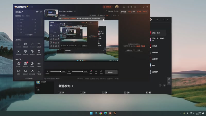Viewport: 206px width, 116px height.
Task: Click 添加素材 add source button
Action: tap(29, 35)
